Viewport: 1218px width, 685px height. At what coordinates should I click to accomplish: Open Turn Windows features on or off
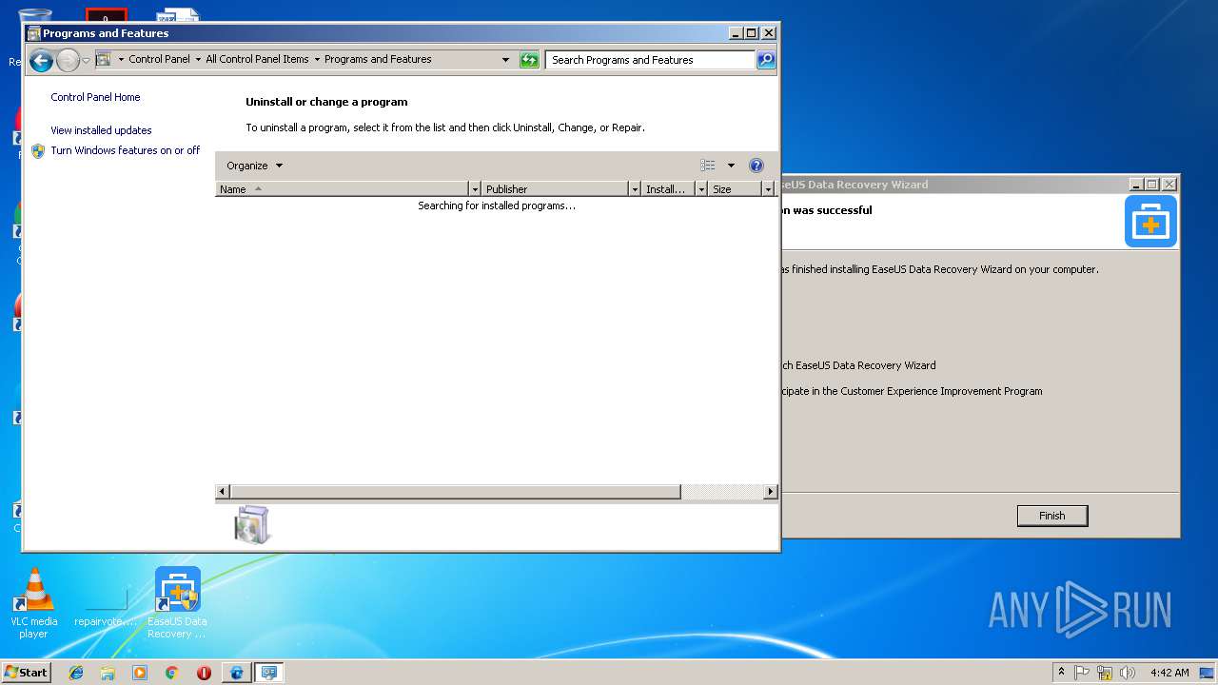(x=125, y=150)
